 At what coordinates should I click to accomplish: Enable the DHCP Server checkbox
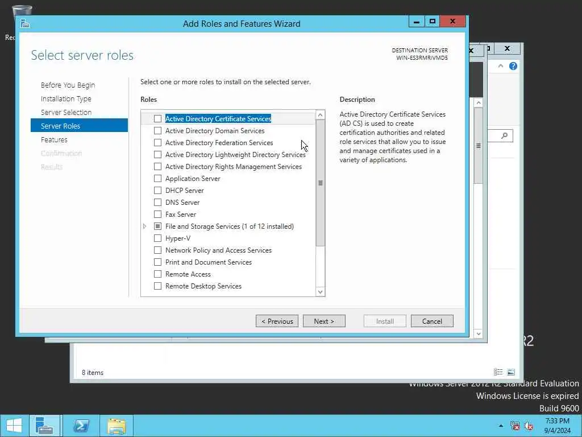pos(158,190)
